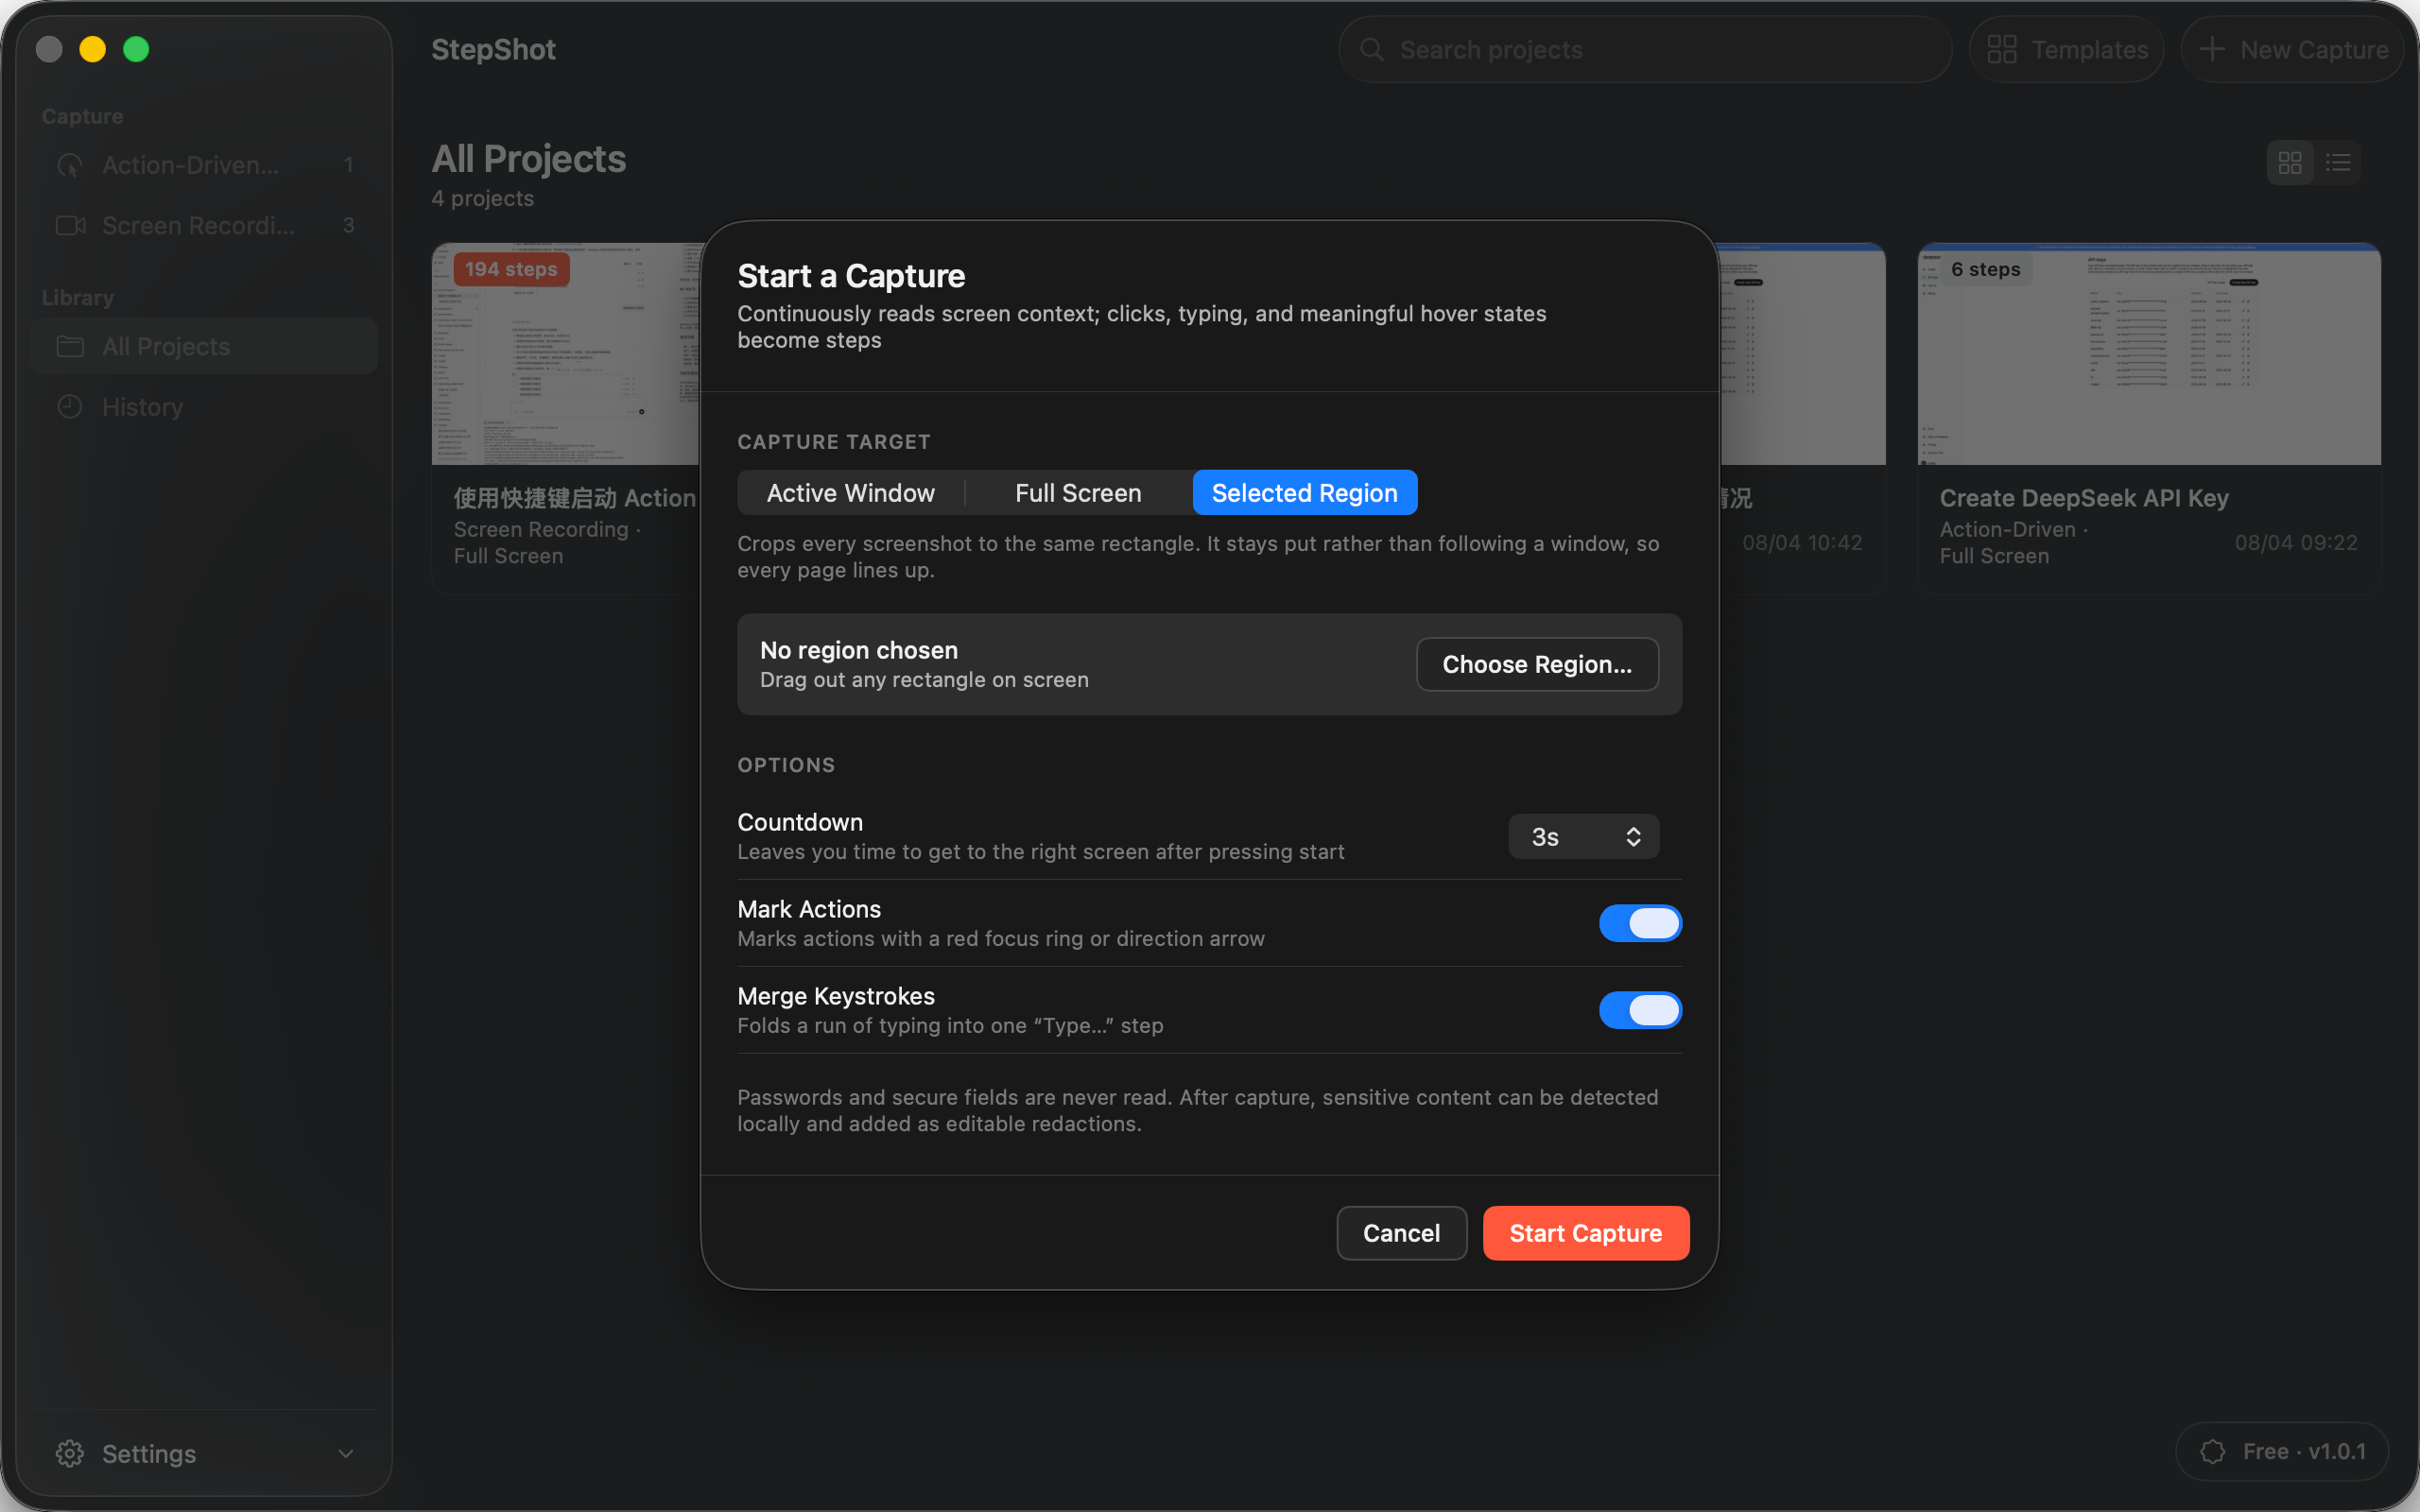Expand the Settings chevron
The image size is (2420, 1512).
(346, 1453)
